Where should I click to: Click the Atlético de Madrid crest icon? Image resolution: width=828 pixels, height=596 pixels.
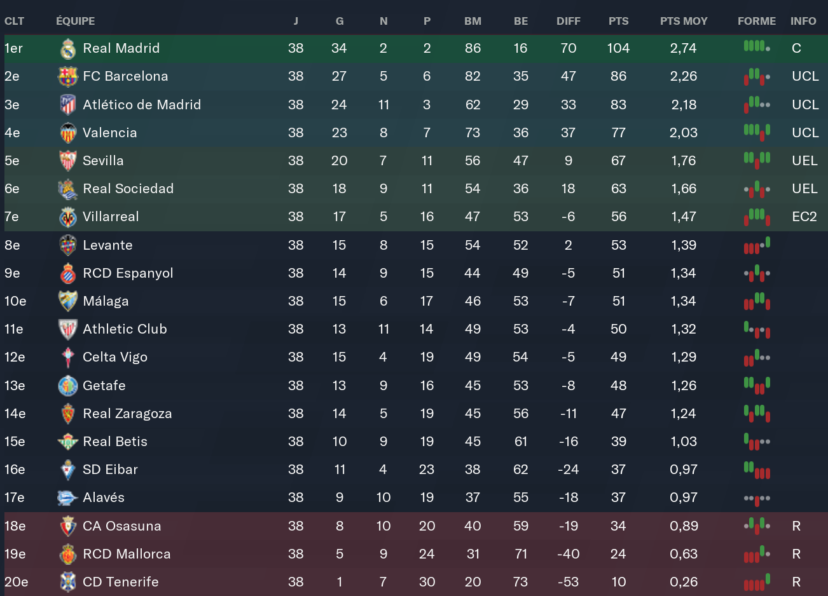pyautogui.click(x=68, y=105)
